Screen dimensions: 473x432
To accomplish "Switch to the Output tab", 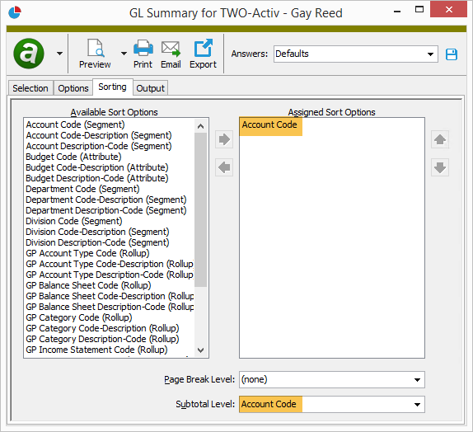I will [x=150, y=88].
